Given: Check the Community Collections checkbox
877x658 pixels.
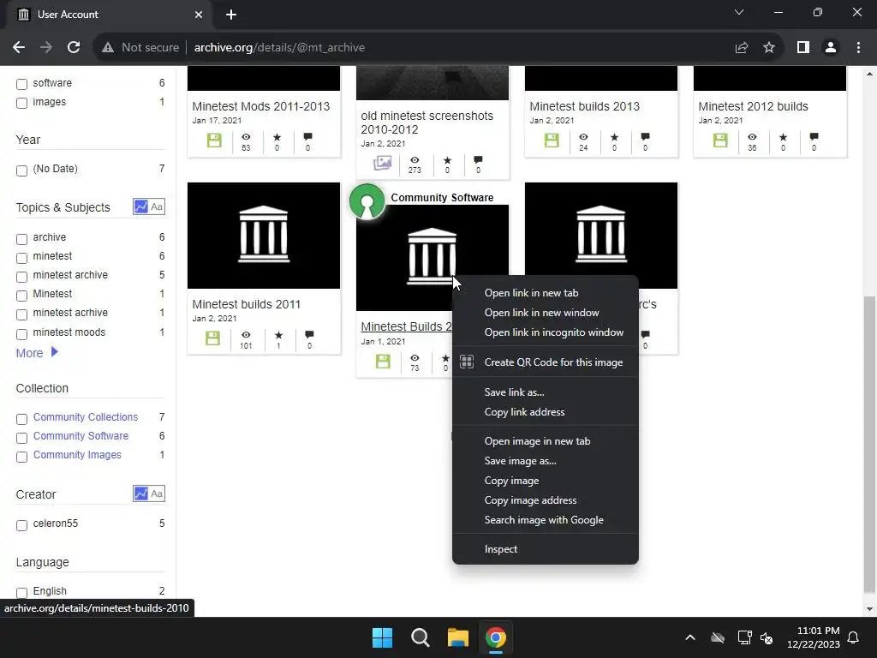Looking at the screenshot, I should click(21, 418).
